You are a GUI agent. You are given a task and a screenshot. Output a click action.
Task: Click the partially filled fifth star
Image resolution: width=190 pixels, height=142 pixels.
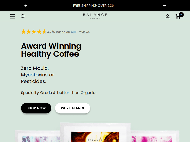point(44,32)
